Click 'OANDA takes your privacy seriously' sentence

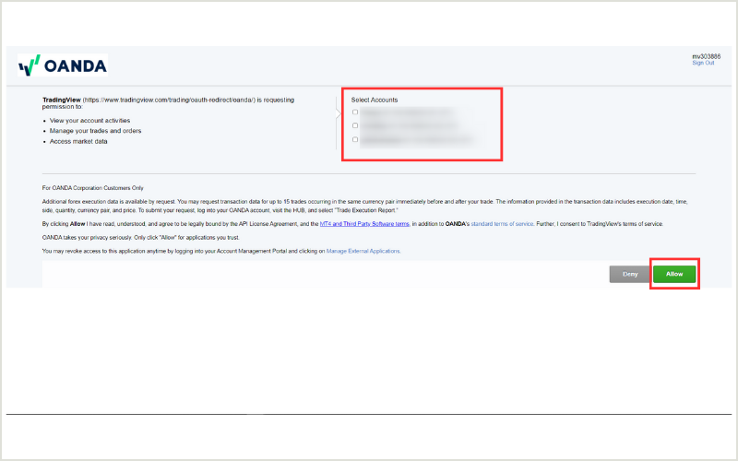pyautogui.click(x=141, y=238)
